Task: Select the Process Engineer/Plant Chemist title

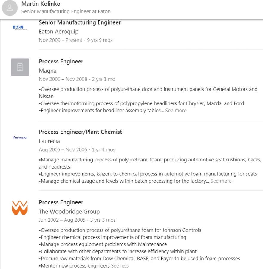Action: click(80, 132)
